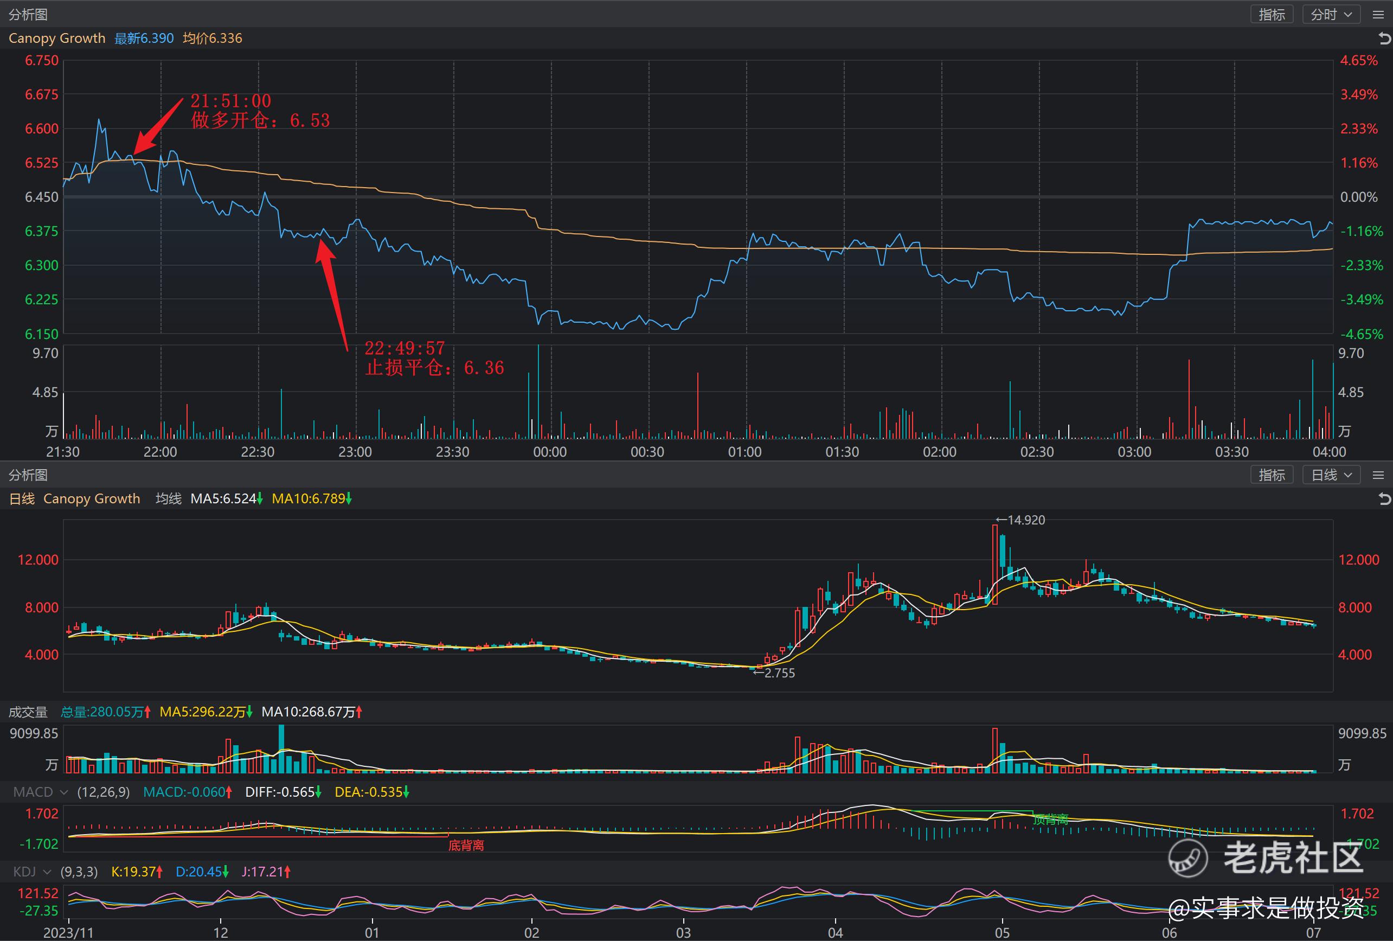Image resolution: width=1393 pixels, height=941 pixels.
Task: Click the 02:30 time axis label
Action: coord(1037,452)
